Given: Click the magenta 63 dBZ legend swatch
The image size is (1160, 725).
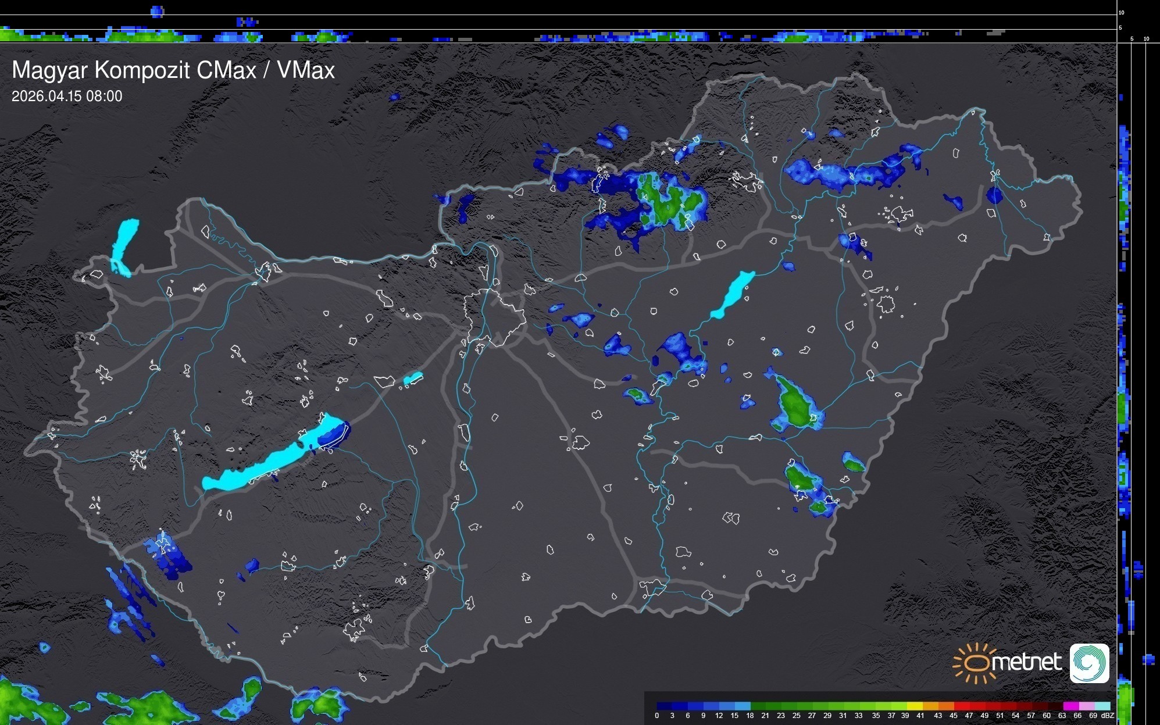Looking at the screenshot, I should pos(1070,706).
